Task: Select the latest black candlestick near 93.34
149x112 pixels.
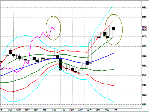Action: point(114,28)
